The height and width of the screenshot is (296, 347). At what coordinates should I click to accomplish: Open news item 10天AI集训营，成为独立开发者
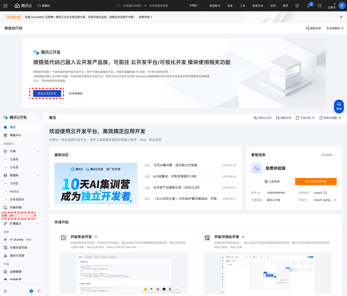pyautogui.click(x=175, y=165)
